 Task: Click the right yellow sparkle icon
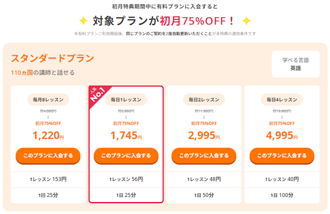pyautogui.click(x=246, y=21)
